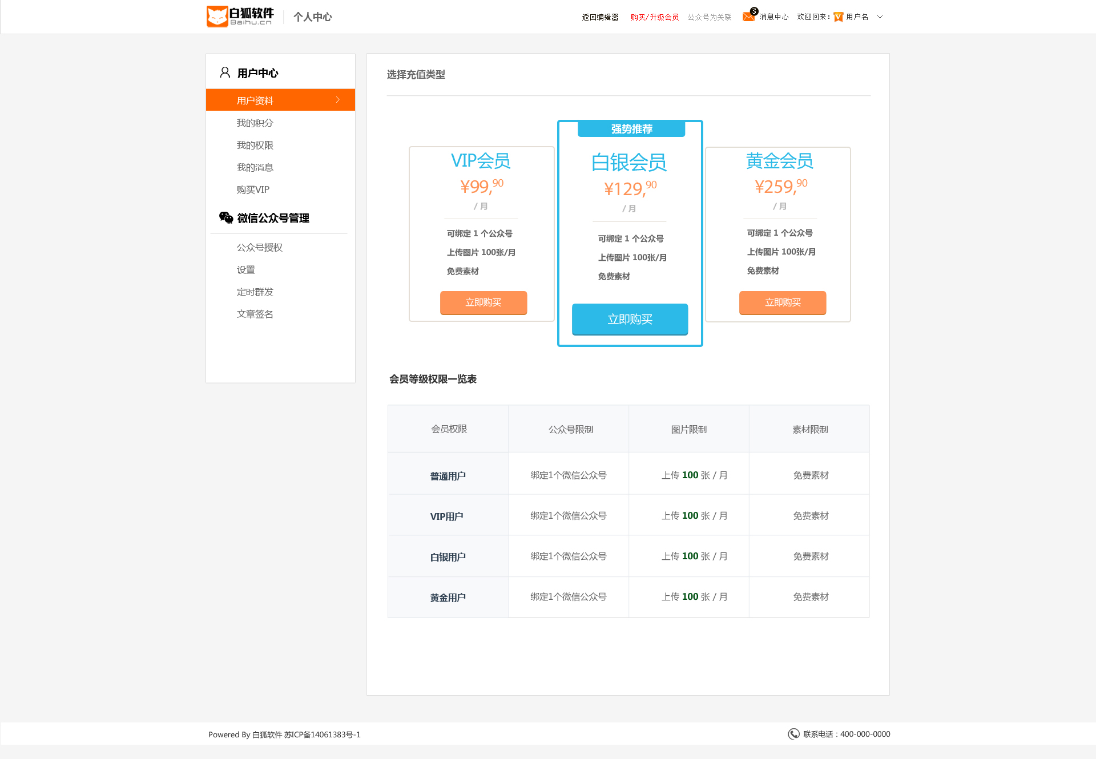
Task: Open the message center envelope icon
Action: tap(748, 17)
